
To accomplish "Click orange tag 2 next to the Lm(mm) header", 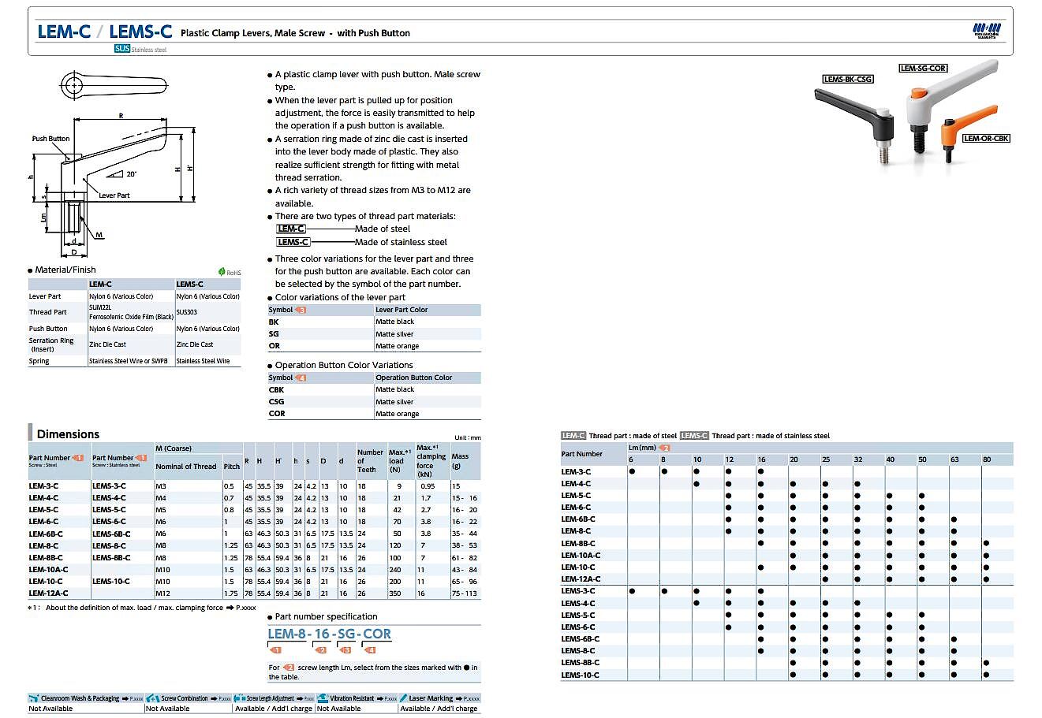I will 664,448.
